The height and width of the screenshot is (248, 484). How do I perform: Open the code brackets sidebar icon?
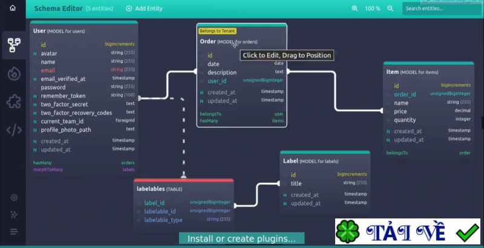point(14,130)
